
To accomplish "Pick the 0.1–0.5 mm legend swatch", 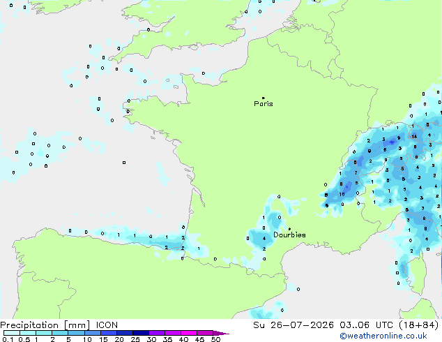I will (x=12, y=333).
